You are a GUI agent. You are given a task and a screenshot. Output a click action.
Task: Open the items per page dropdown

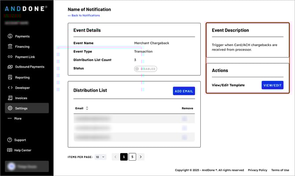pos(100,157)
